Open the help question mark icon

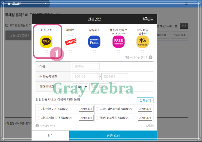point(150,57)
